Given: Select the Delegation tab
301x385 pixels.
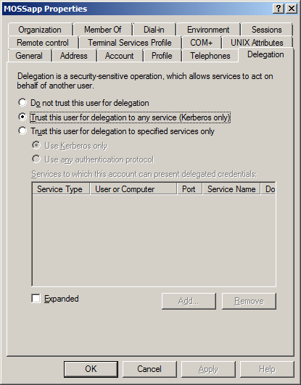Looking at the screenshot, I should click(x=265, y=54).
